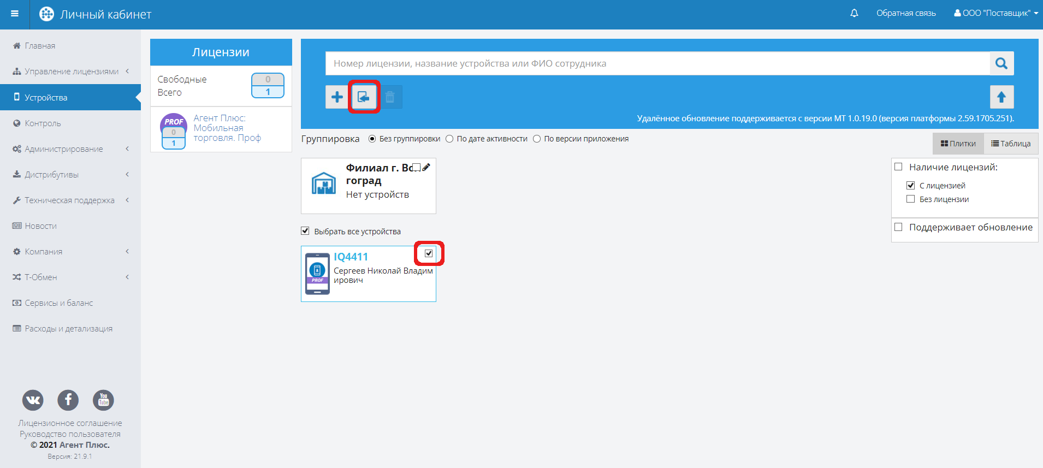Expand Компания submenu
Image resolution: width=1043 pixels, height=468 pixels.
point(70,252)
